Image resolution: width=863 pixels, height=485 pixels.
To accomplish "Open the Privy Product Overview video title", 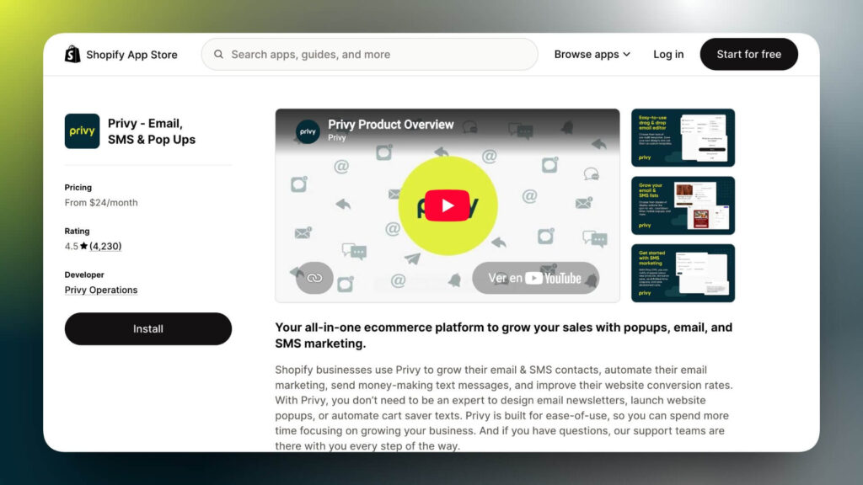I will pyautogui.click(x=391, y=125).
